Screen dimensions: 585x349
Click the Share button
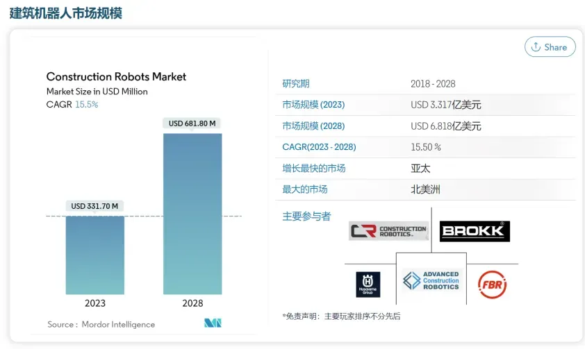tap(550, 47)
